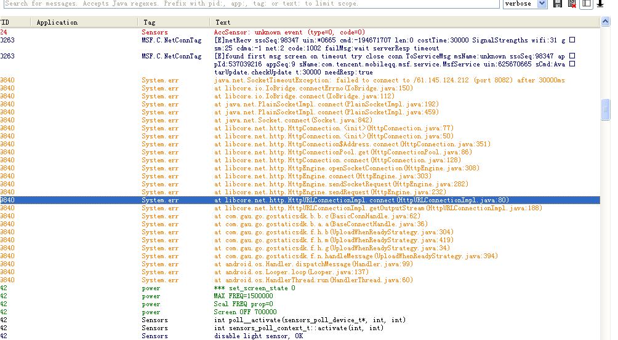Select the UploadWhenReadyStrategy.java:419 line
618x340 pixels.
(x=300, y=240)
